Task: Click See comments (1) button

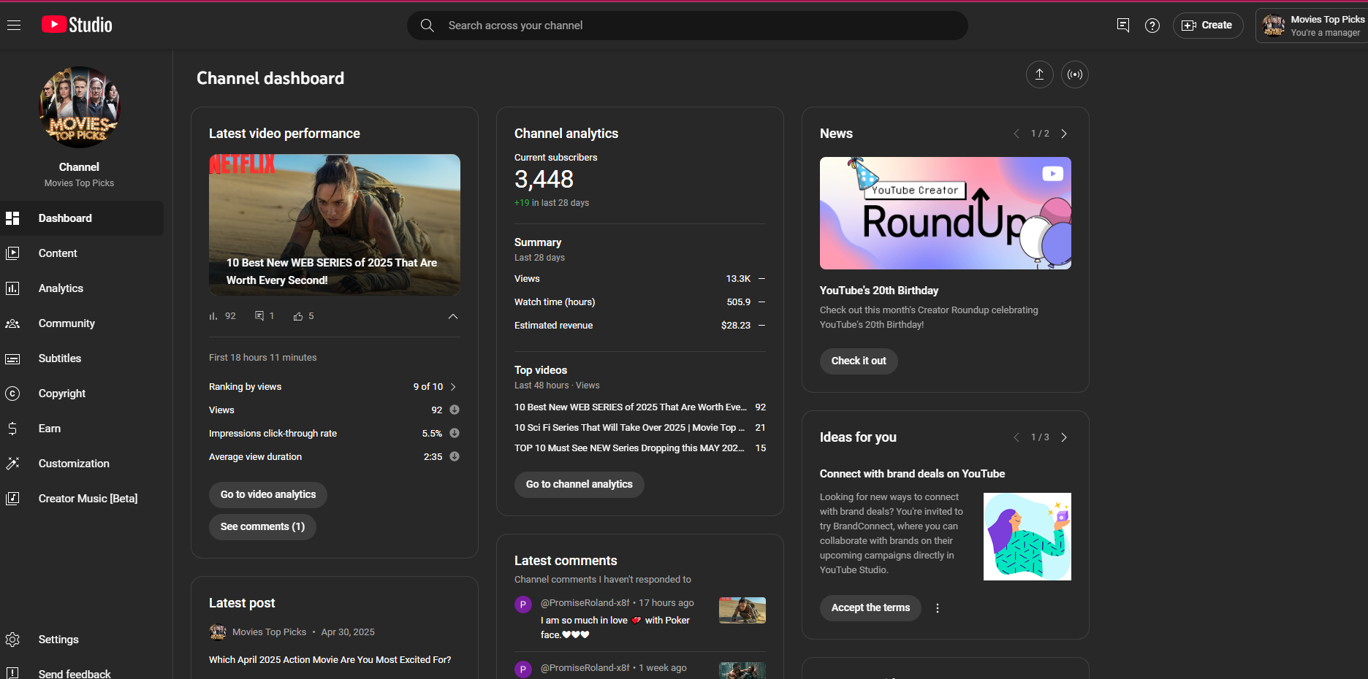Action: click(x=262, y=527)
